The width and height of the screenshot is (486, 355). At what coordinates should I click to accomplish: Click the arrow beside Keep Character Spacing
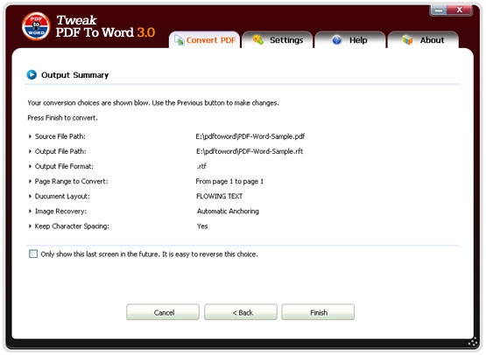30,226
